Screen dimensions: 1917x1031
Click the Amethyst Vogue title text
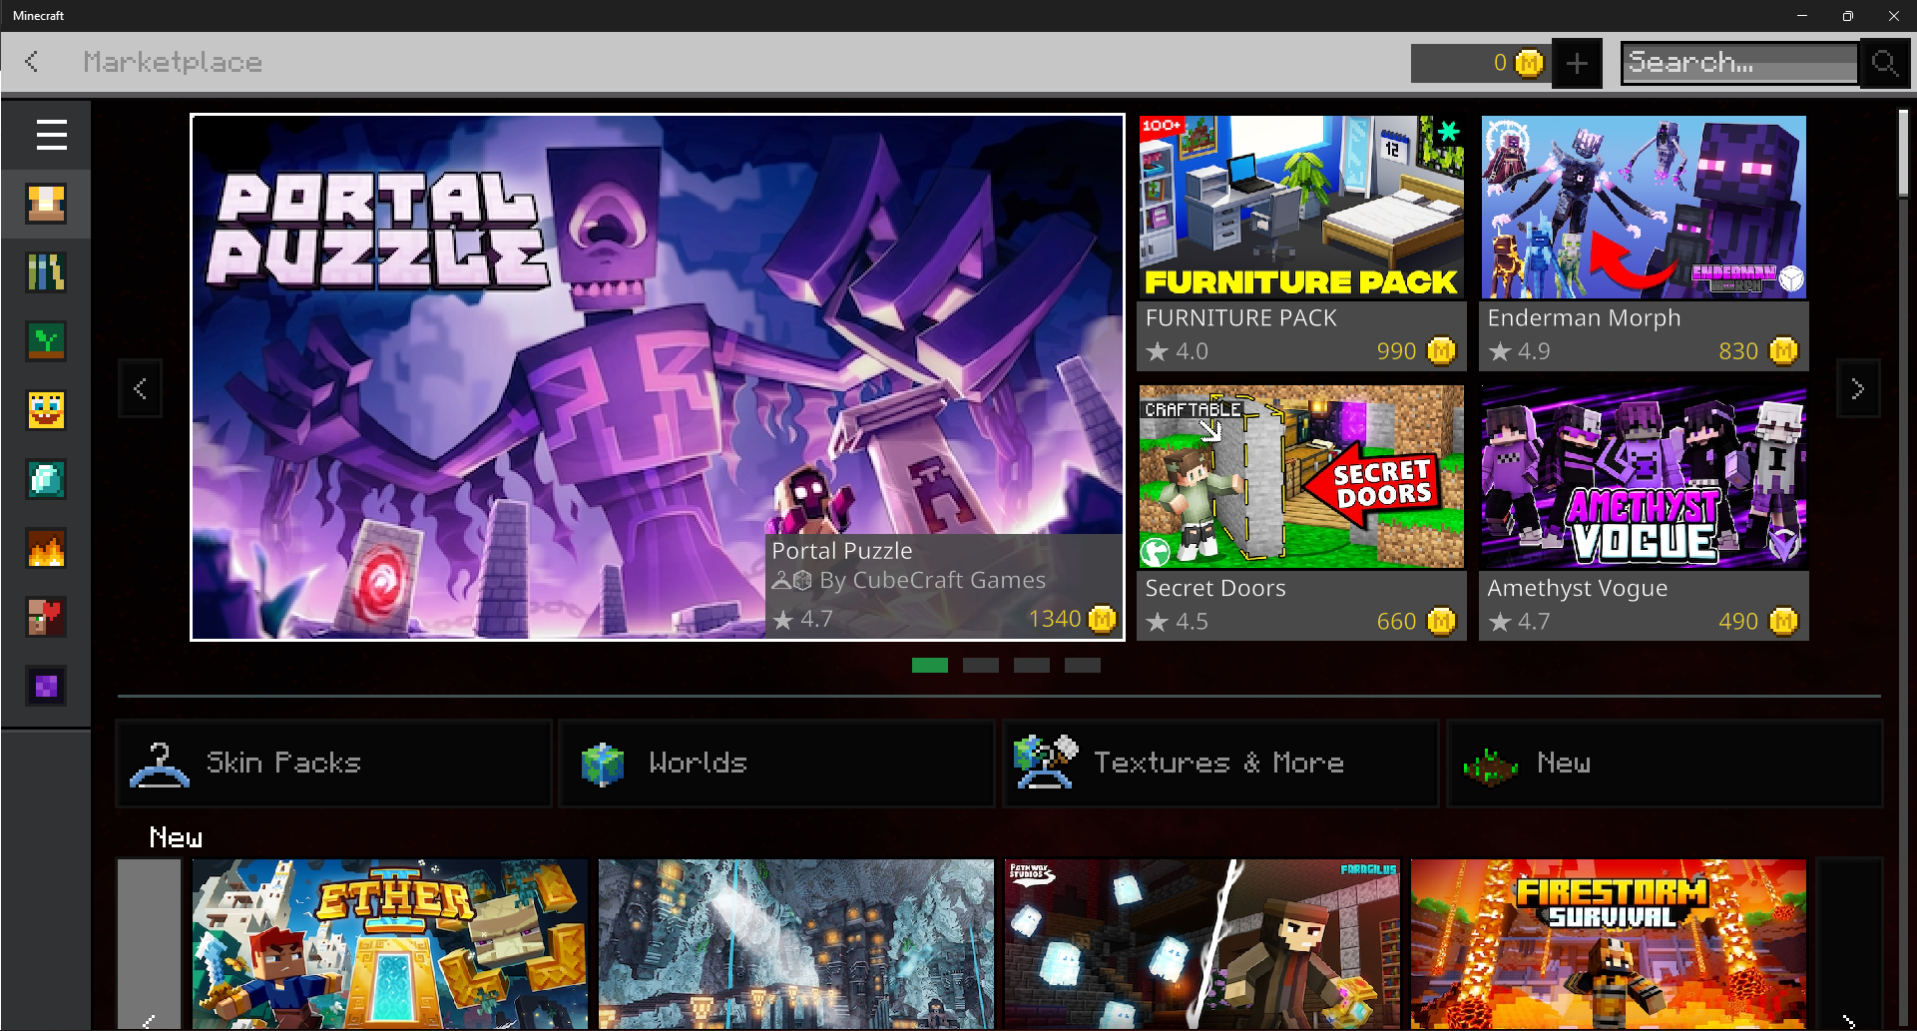(x=1577, y=589)
